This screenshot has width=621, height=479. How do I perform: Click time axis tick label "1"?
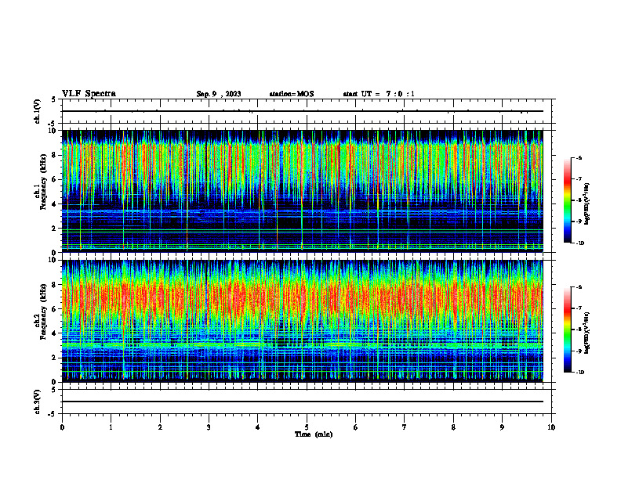click(111, 427)
